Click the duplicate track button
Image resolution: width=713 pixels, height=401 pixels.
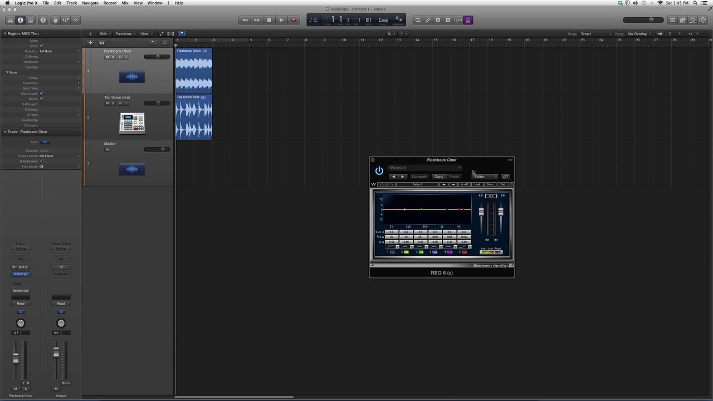[102, 42]
